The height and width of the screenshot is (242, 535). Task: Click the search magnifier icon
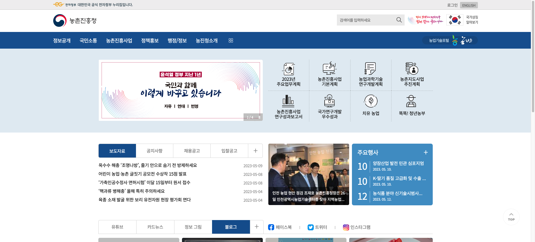click(399, 20)
